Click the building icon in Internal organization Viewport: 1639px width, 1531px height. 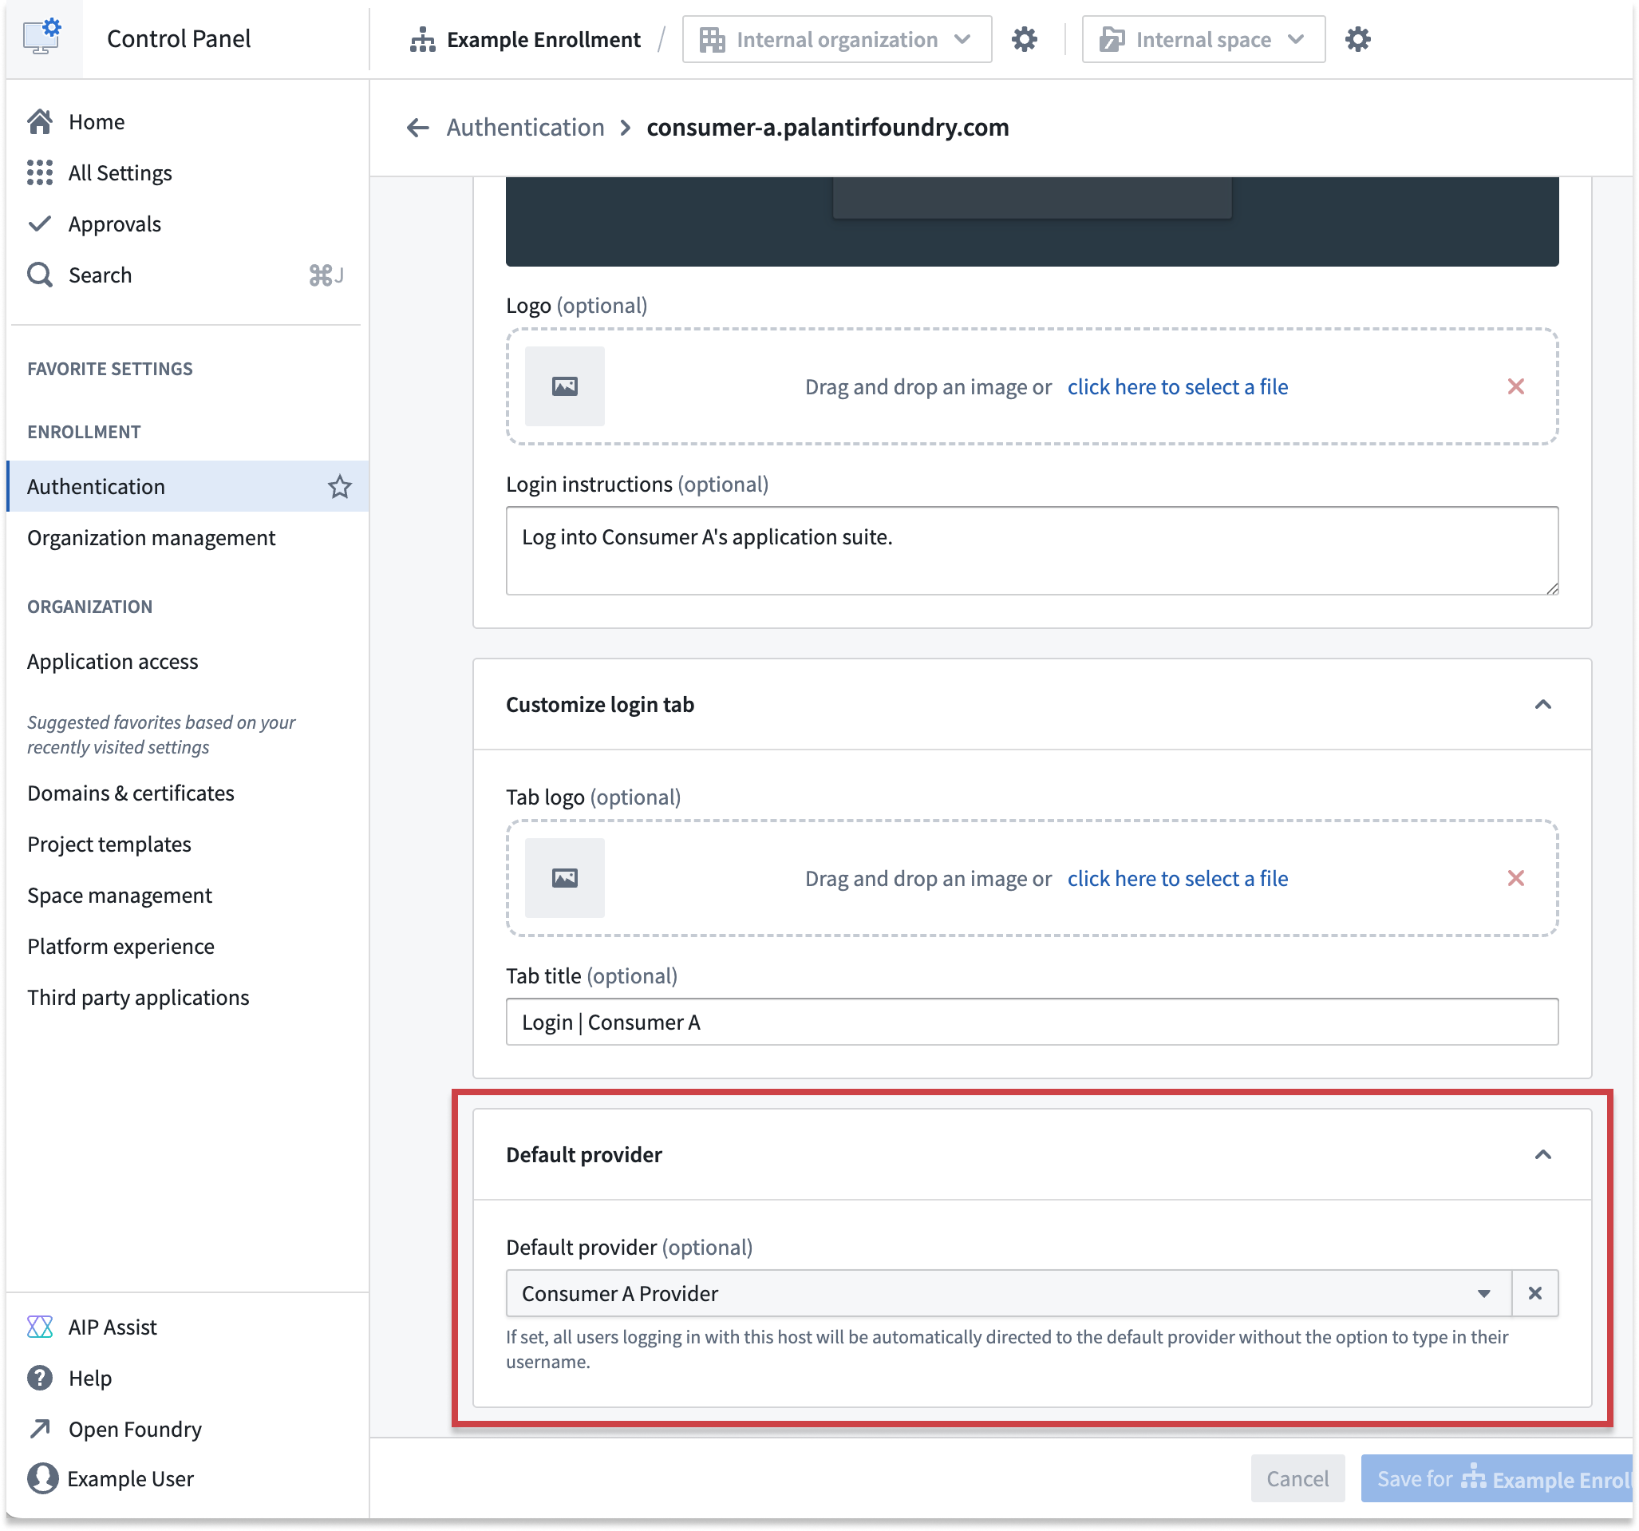coord(713,40)
